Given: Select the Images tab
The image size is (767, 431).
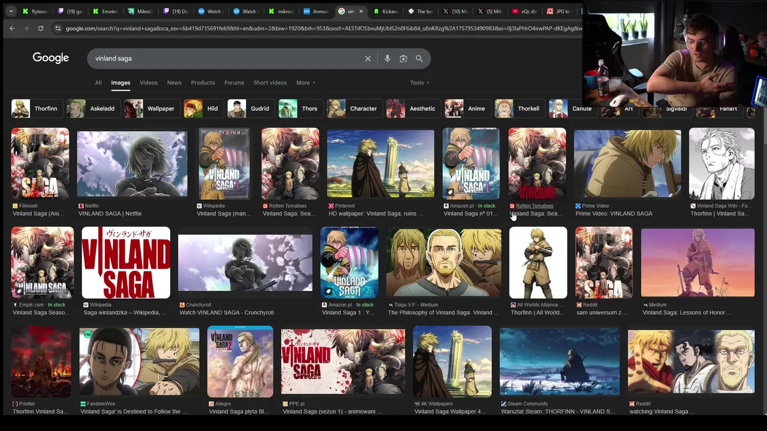Looking at the screenshot, I should 120,83.
